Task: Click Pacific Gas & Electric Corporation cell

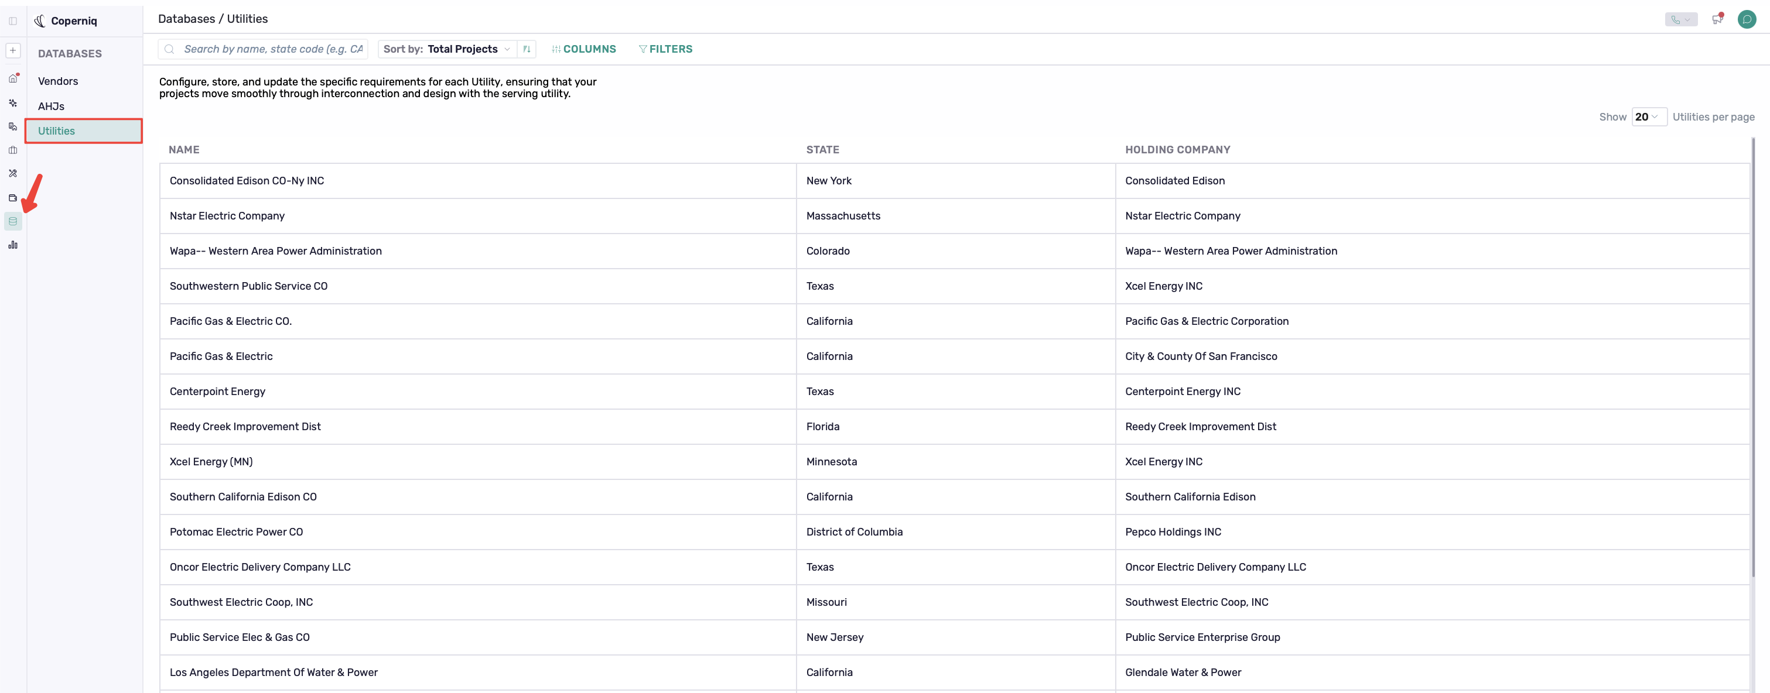Action: coord(1433,321)
